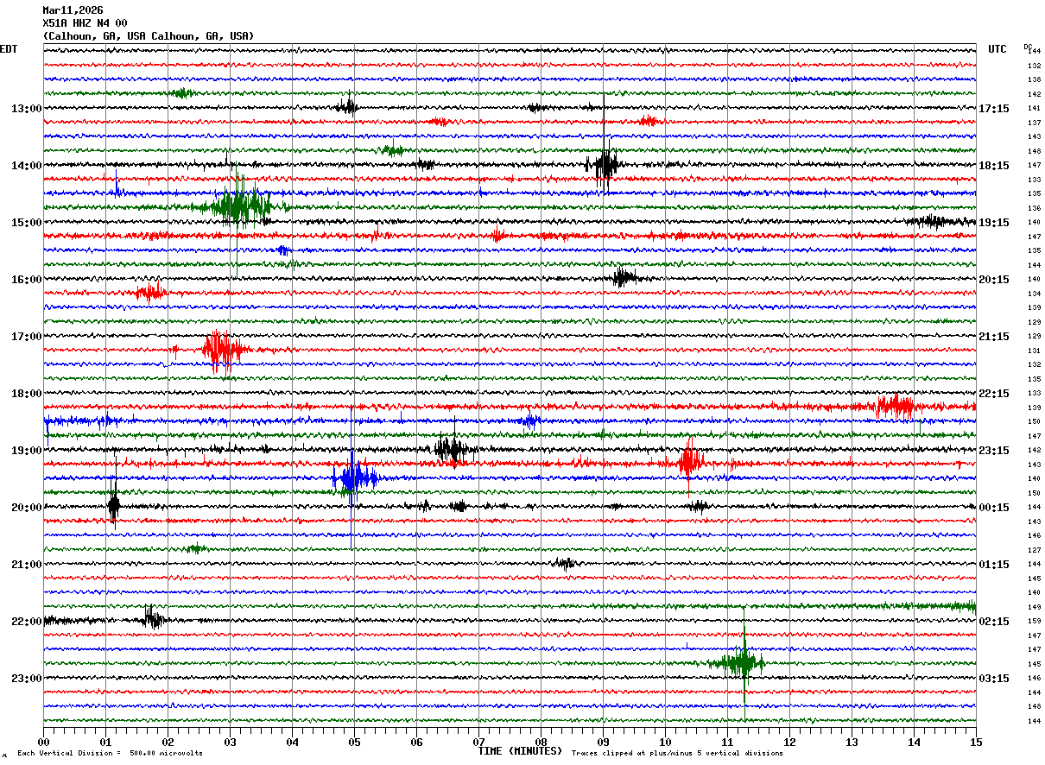Click the 00:15 UTC time label

point(994,508)
